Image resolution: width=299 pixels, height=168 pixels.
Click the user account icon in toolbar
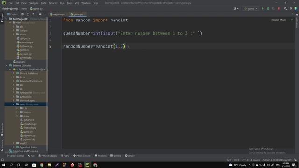coord(236,9)
